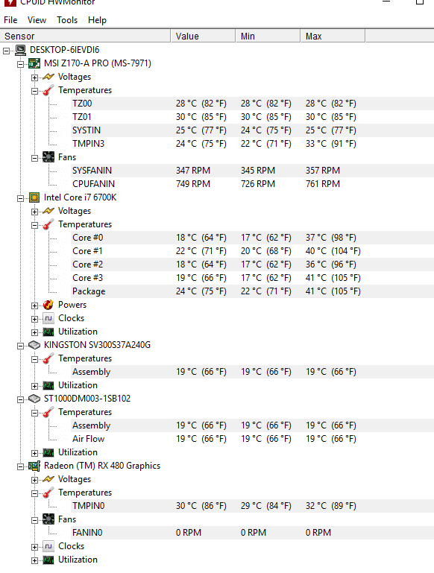Click the Radeon RX 480 Graphics card icon

point(34,466)
